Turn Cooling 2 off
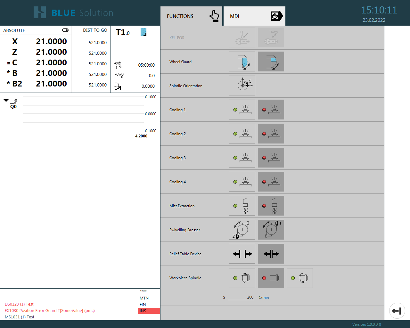The height and width of the screenshot is (328, 410). click(x=271, y=134)
